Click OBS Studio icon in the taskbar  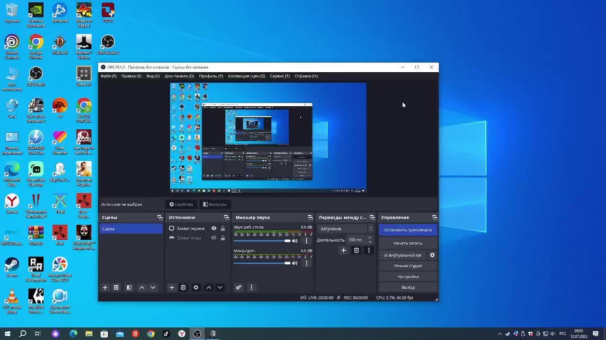point(197,334)
